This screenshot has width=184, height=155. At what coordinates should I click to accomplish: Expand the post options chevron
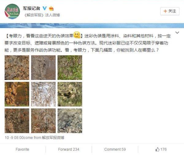pos(177,33)
